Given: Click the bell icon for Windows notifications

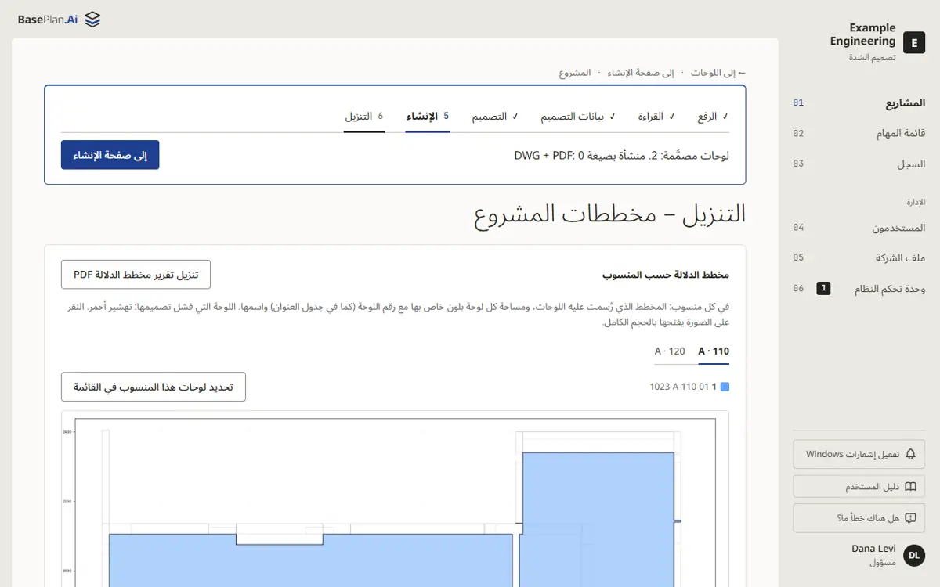Looking at the screenshot, I should pos(910,454).
